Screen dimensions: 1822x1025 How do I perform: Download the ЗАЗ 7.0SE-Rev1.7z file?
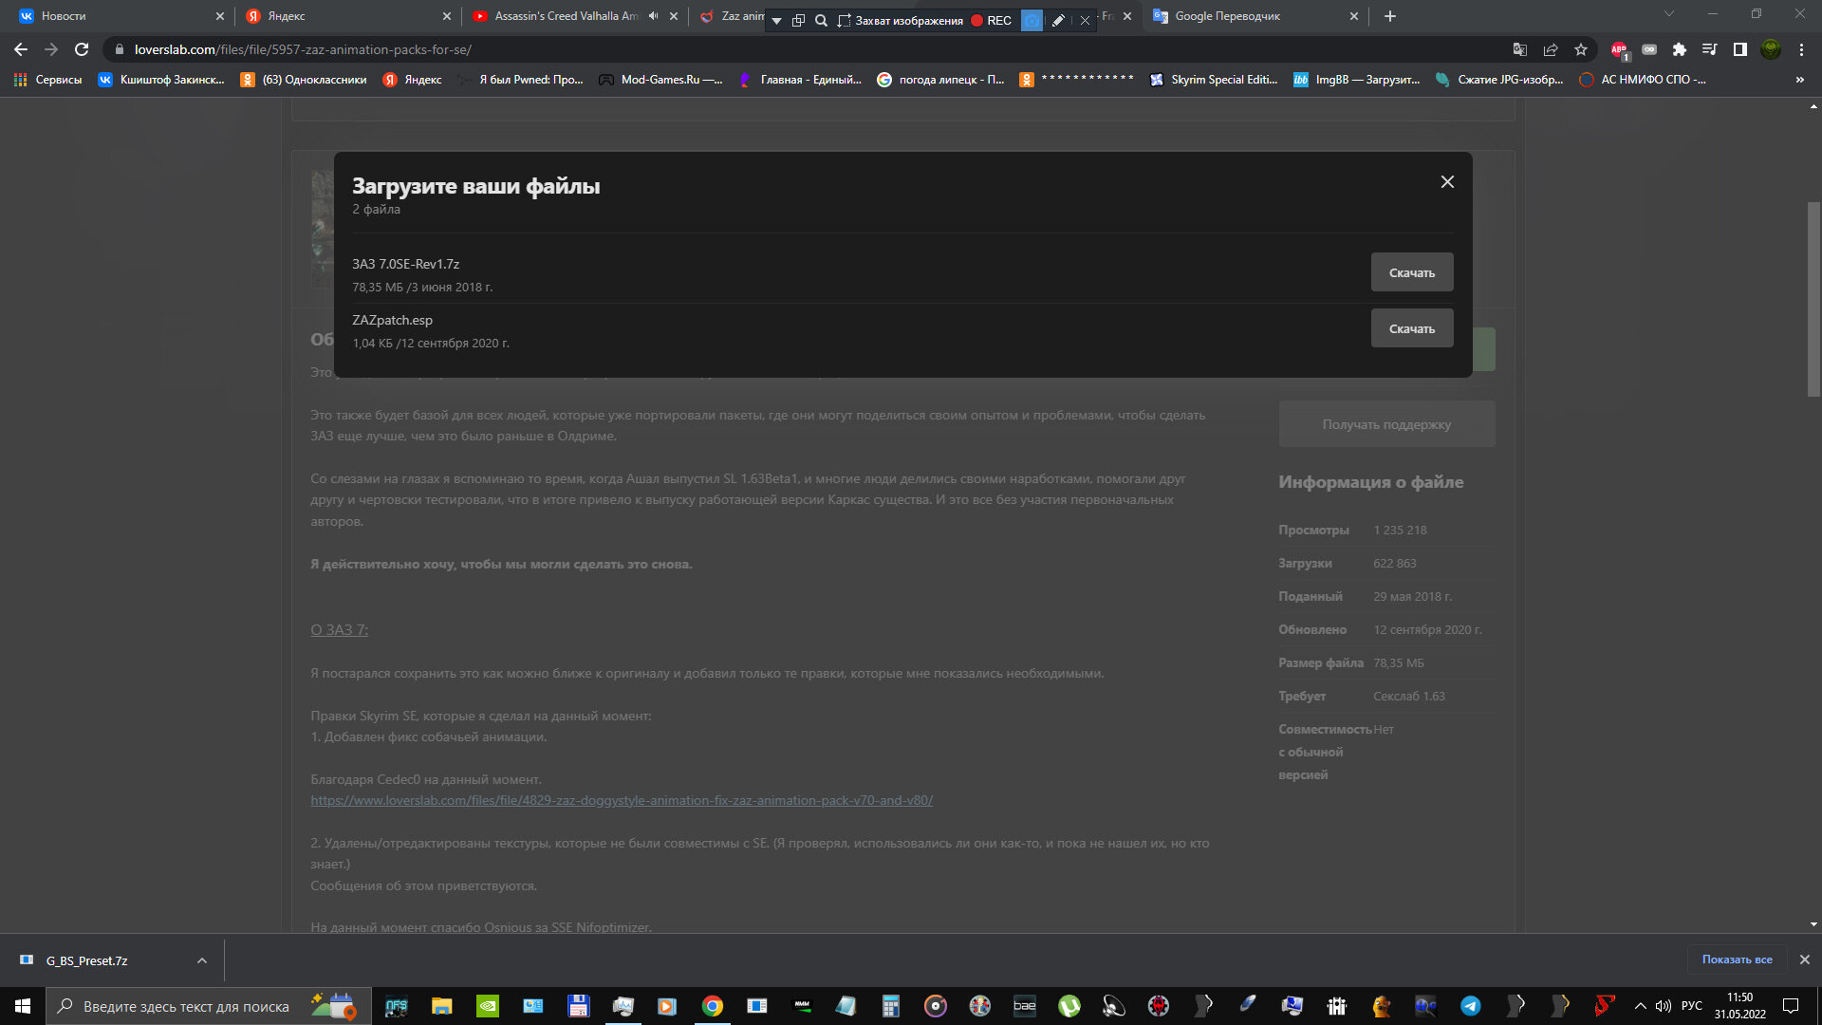[x=1411, y=272]
